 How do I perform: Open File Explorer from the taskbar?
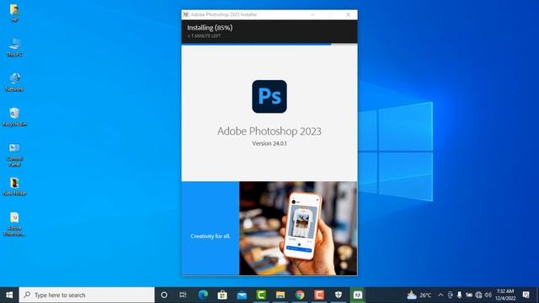pyautogui.click(x=280, y=295)
